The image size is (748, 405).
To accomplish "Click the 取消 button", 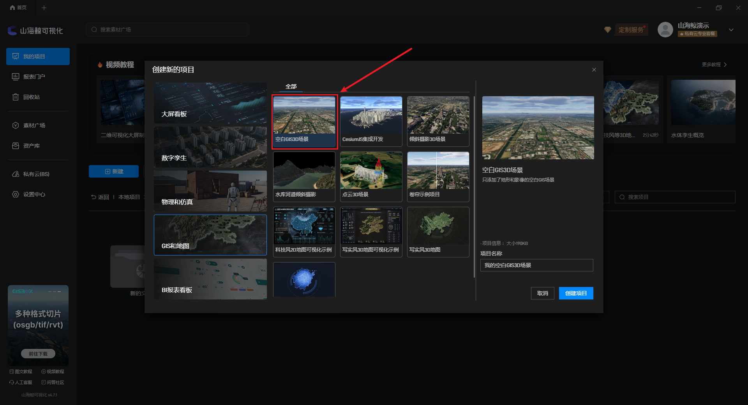I will click(x=542, y=293).
